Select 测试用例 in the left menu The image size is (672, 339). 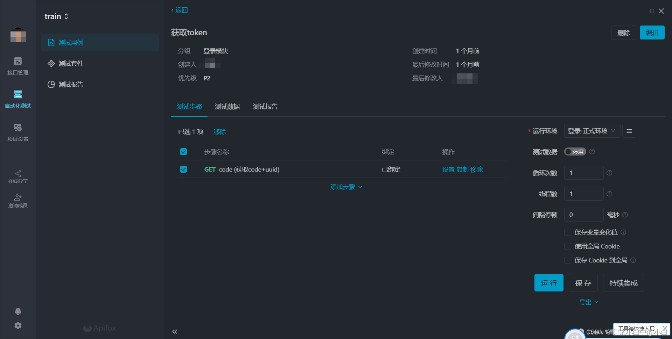[x=100, y=43]
